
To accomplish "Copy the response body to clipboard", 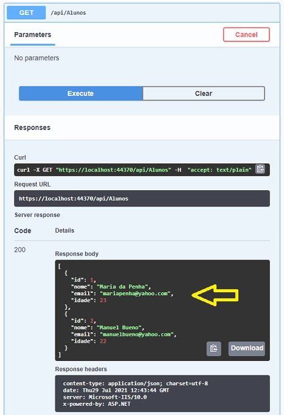I will (x=214, y=348).
